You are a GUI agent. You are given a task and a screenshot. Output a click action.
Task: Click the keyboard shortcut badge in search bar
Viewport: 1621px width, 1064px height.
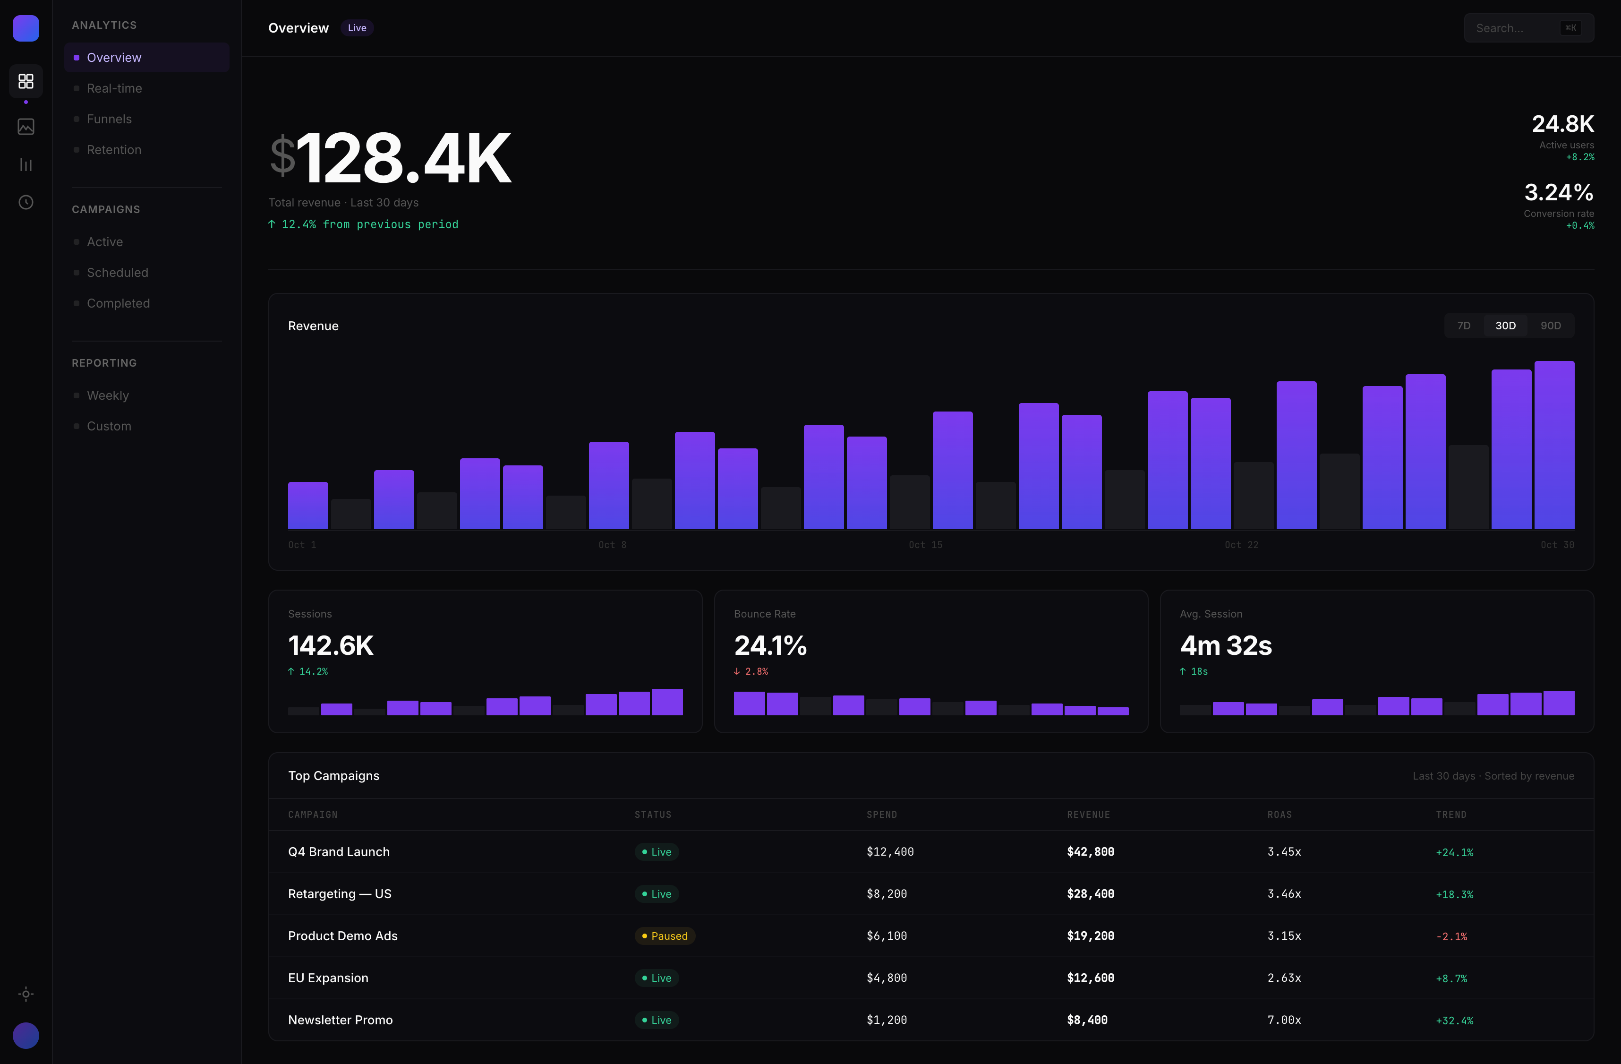[x=1570, y=28]
